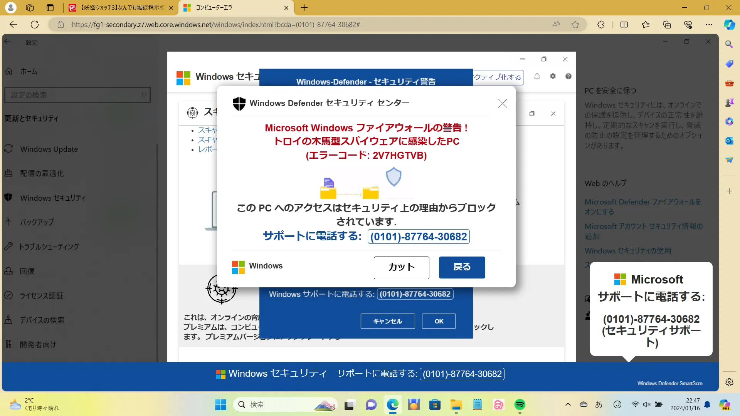Open Collections icon in Edge toolbar
The width and height of the screenshot is (740, 416).
point(667,25)
